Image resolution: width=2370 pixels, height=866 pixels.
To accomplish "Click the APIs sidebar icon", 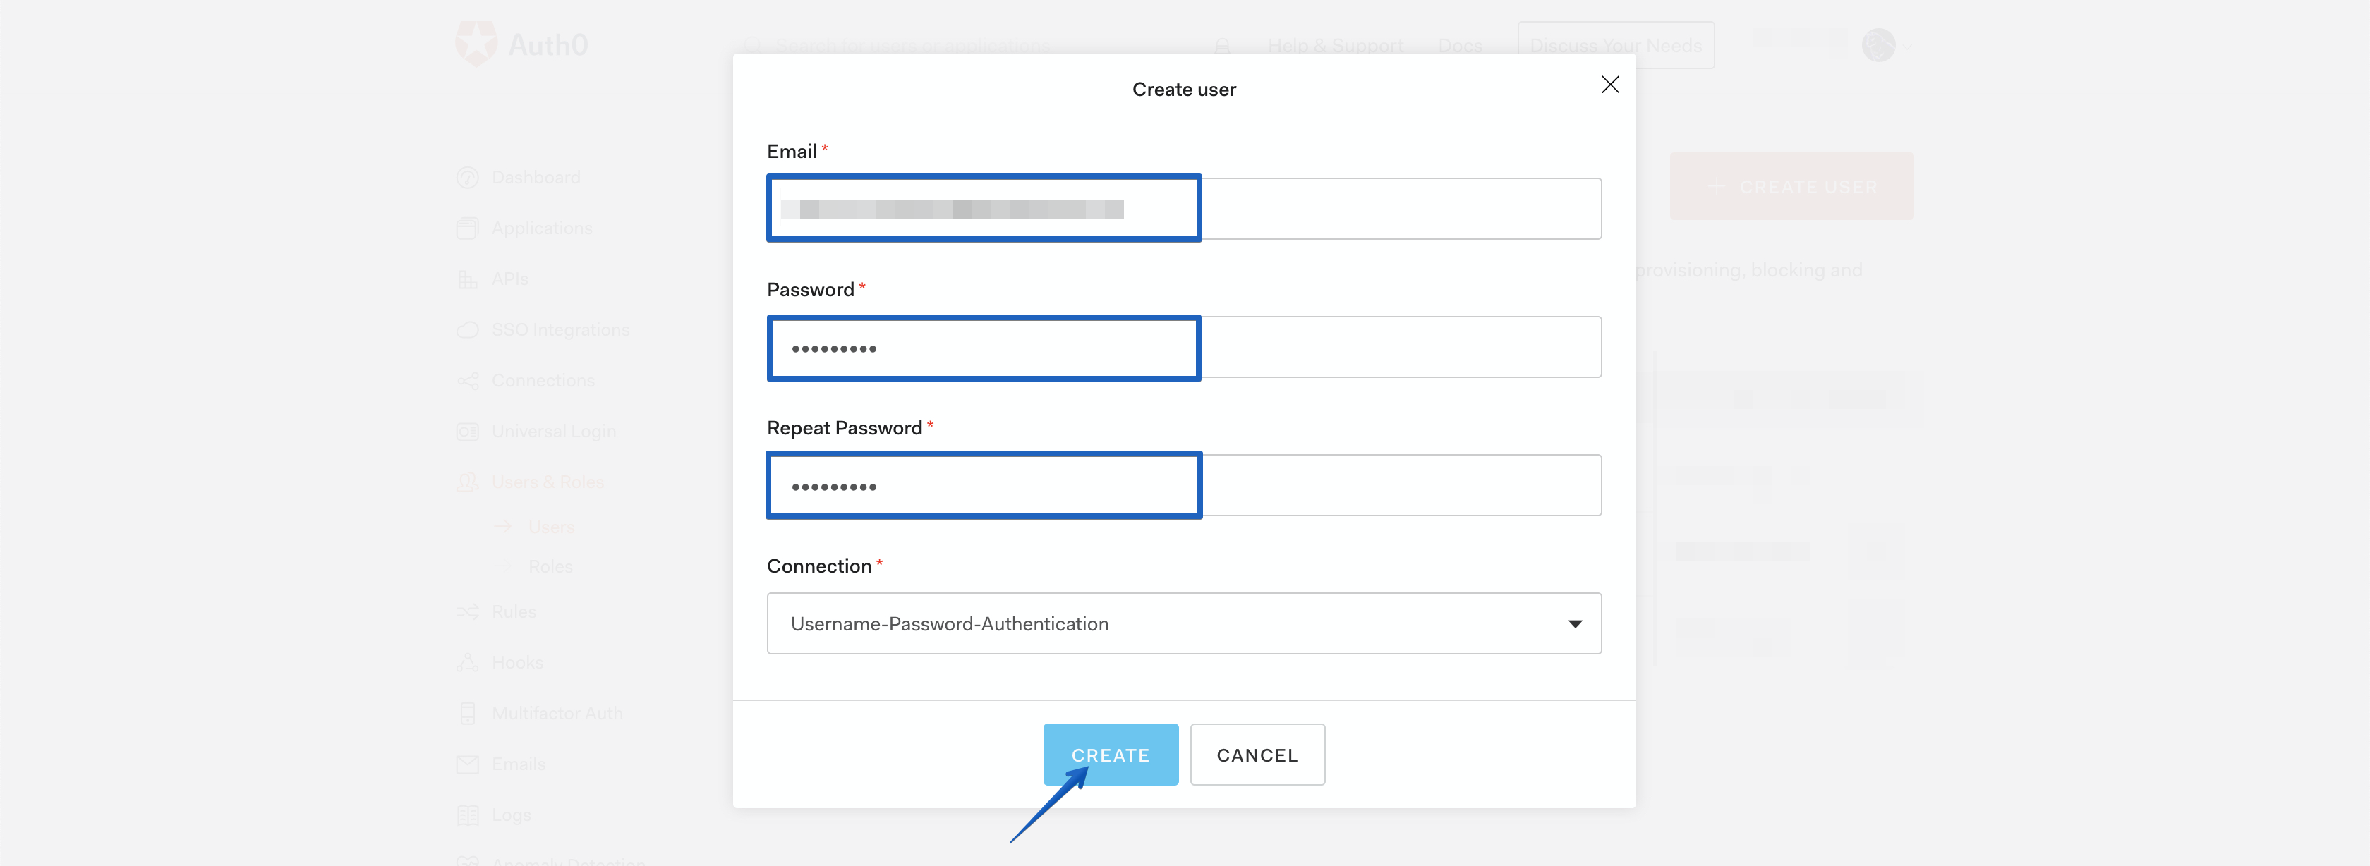I will [468, 278].
